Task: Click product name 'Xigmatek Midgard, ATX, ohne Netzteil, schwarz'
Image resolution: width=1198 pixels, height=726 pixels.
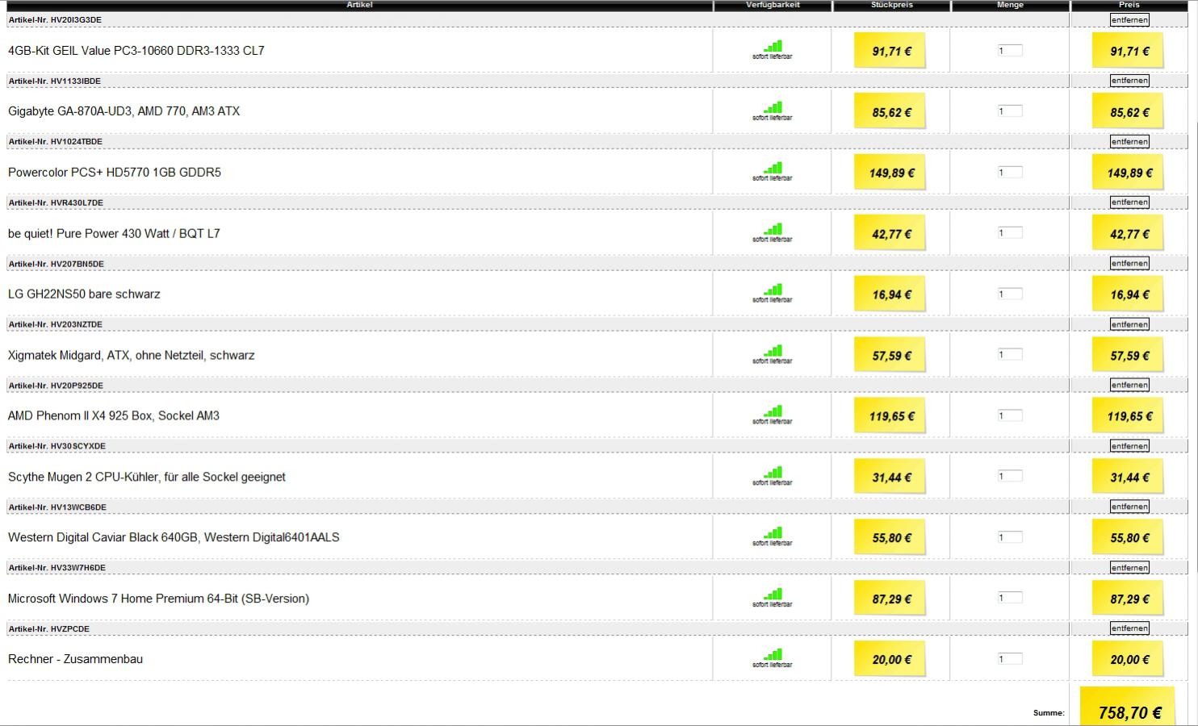Action: click(132, 356)
